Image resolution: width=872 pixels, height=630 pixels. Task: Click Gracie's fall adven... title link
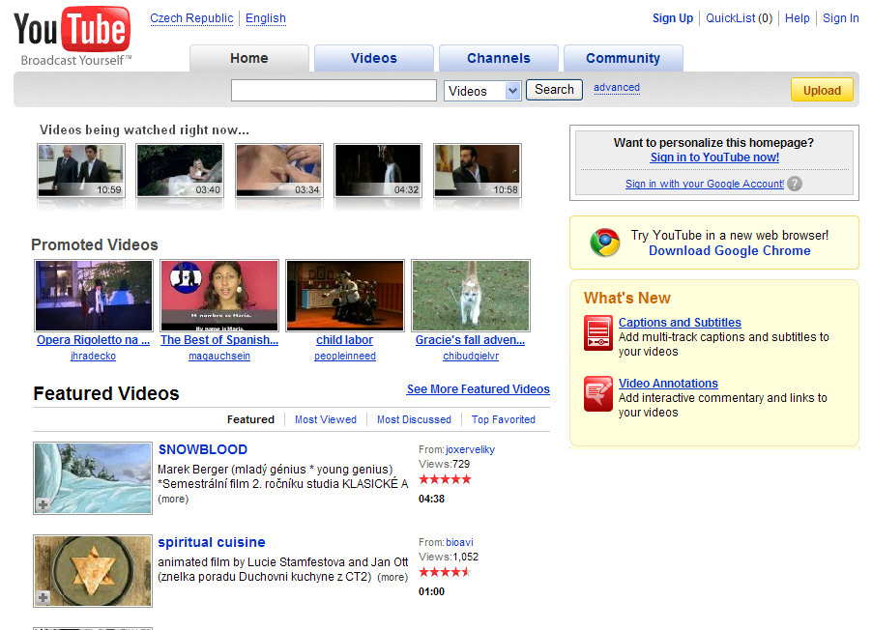click(471, 340)
